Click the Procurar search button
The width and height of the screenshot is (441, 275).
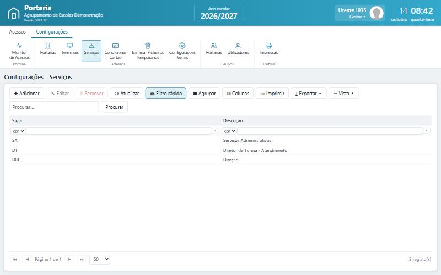115,107
